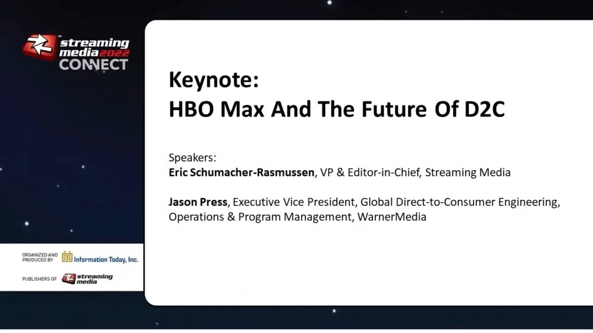Click the Streaming Media 2022 Connect logo
Viewport: 593px width, 333px height.
tap(76, 53)
